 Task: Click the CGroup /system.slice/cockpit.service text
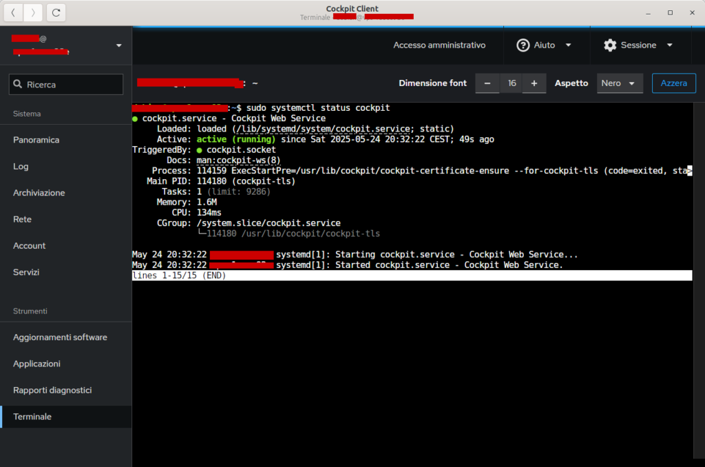pos(269,223)
